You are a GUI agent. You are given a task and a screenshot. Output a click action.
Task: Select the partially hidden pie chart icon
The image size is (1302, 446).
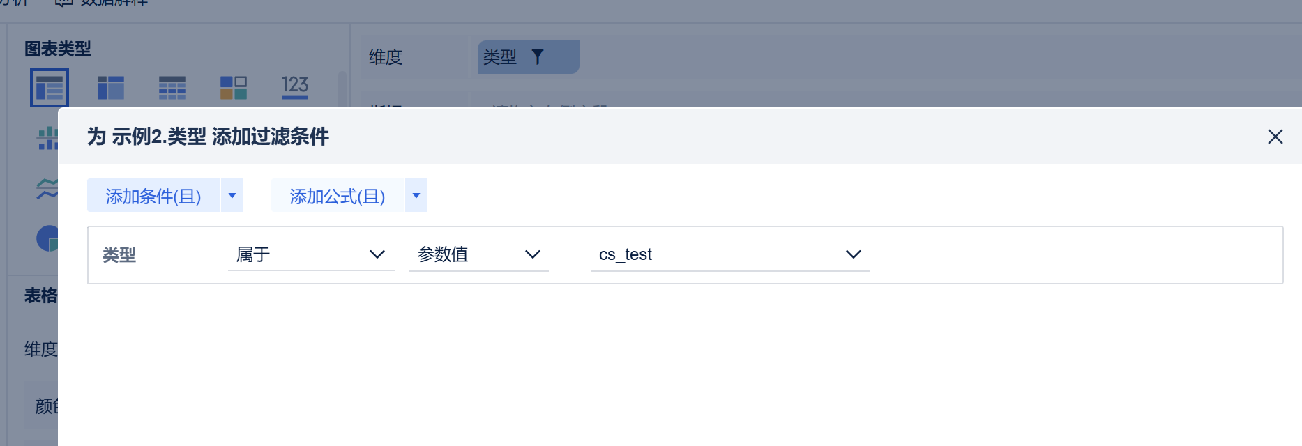click(47, 238)
